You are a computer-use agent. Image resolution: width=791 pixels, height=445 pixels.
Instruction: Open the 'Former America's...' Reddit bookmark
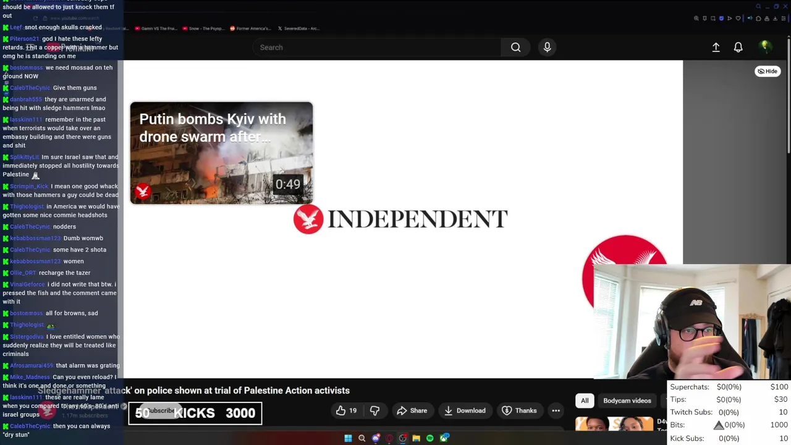(x=250, y=28)
